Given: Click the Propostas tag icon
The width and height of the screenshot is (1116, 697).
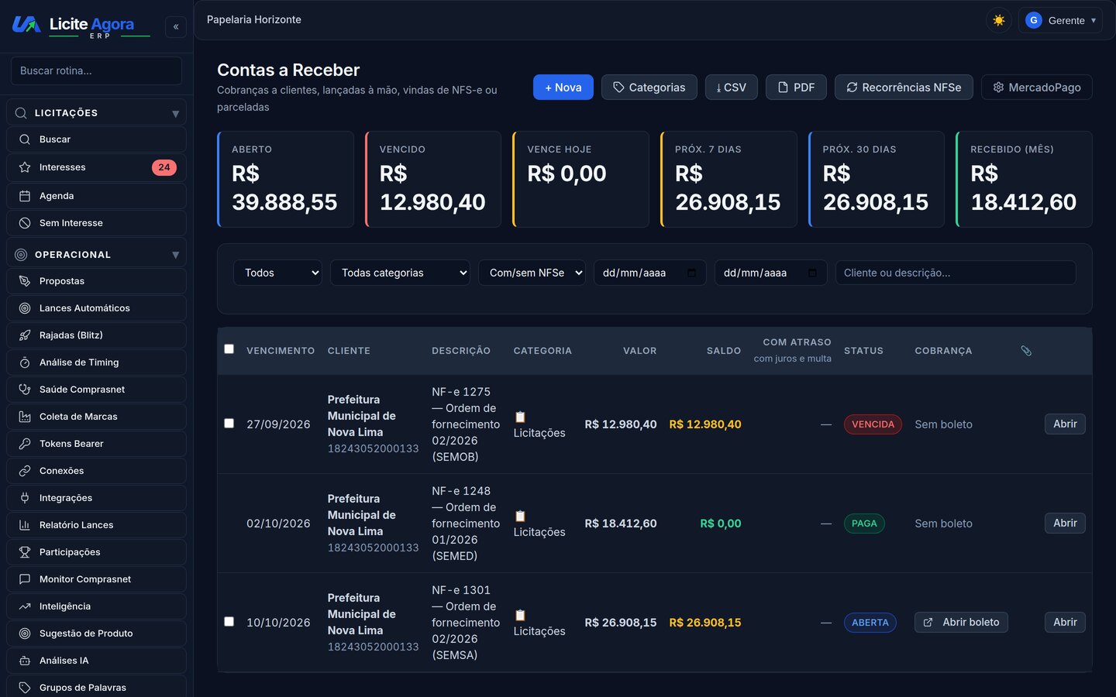Looking at the screenshot, I should coord(25,281).
